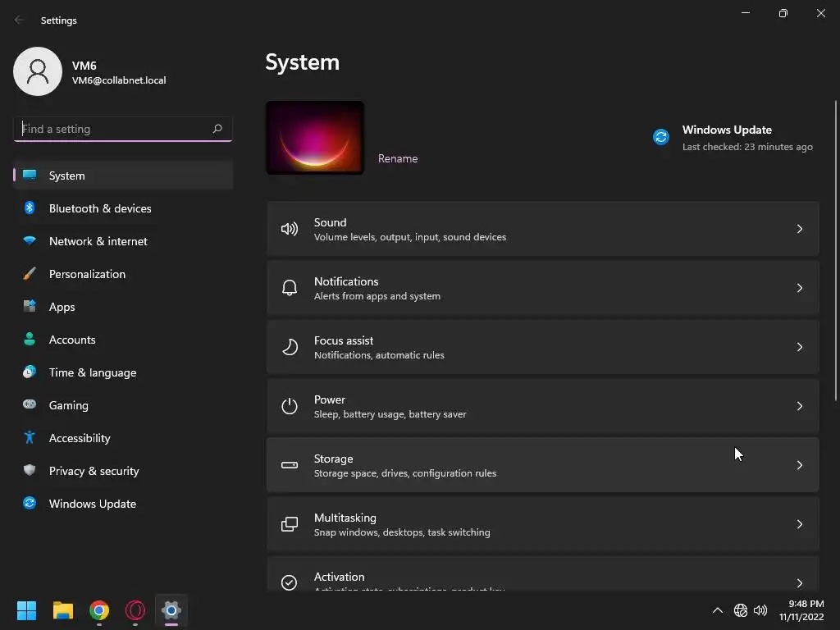Click the Bluetooth sidebar icon
Screen dimensions: 840x630
[30, 208]
